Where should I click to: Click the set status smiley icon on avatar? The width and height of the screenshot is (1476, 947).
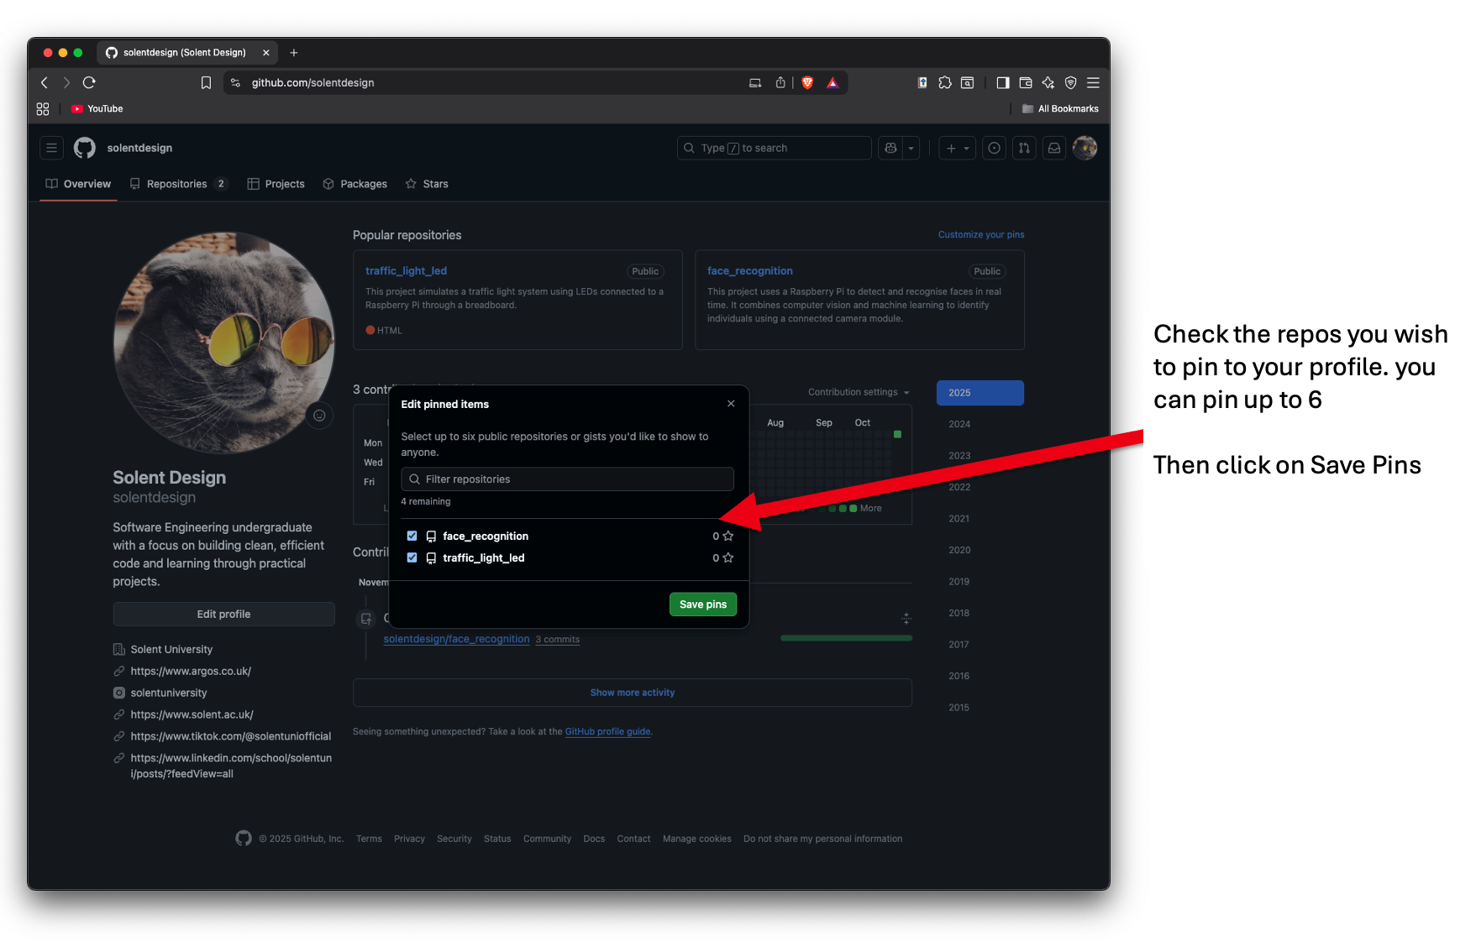tap(319, 416)
